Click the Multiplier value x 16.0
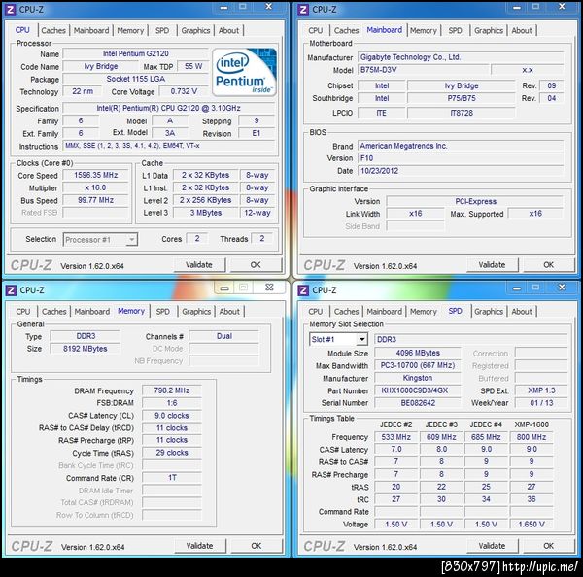The width and height of the screenshot is (583, 577). [95, 187]
